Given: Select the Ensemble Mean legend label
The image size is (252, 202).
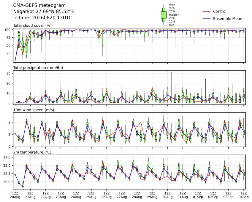Looking at the screenshot, I should [228, 19].
